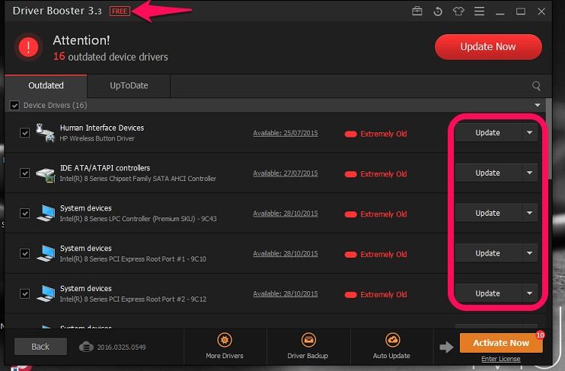Update the Root Port #1 - 9C10 driver
The width and height of the screenshot is (565, 371).
click(x=487, y=254)
